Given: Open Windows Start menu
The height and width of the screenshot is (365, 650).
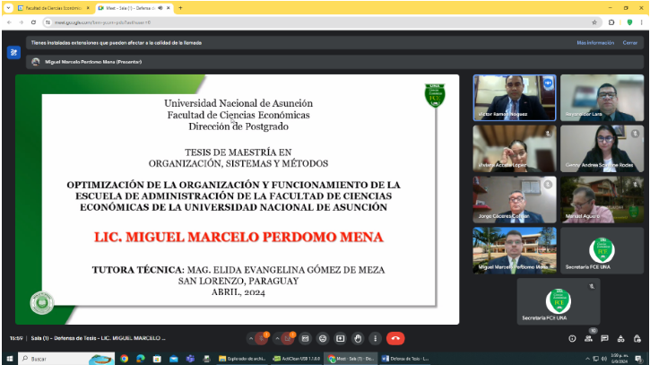Looking at the screenshot, I should click(x=10, y=359).
